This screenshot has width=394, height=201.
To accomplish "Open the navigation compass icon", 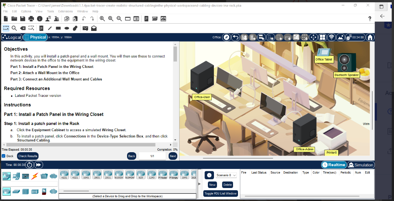I will click(x=227, y=37).
